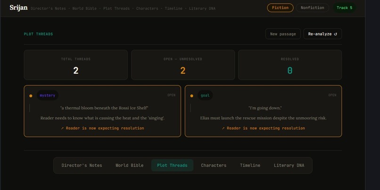Click the goal tag on second thread
Screen dimensions: 380x190
pos(205,95)
